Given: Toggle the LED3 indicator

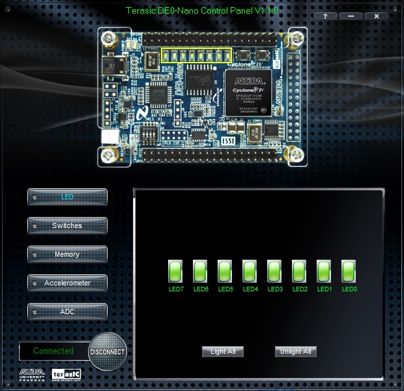Looking at the screenshot, I should tap(274, 271).
